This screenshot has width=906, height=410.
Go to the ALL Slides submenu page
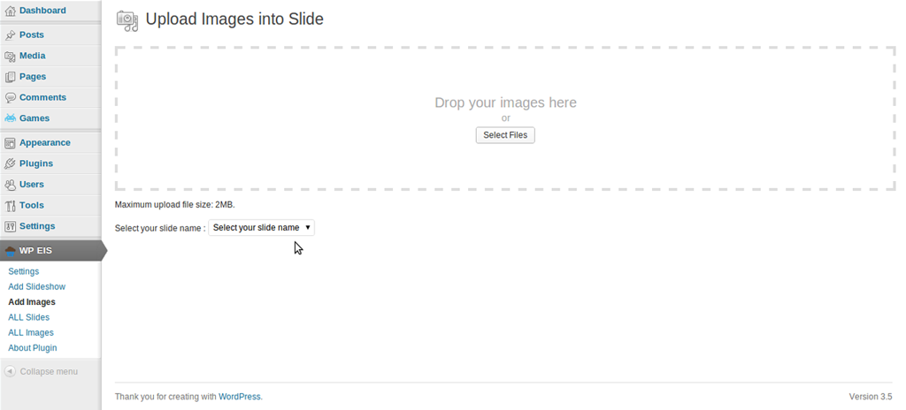(29, 317)
